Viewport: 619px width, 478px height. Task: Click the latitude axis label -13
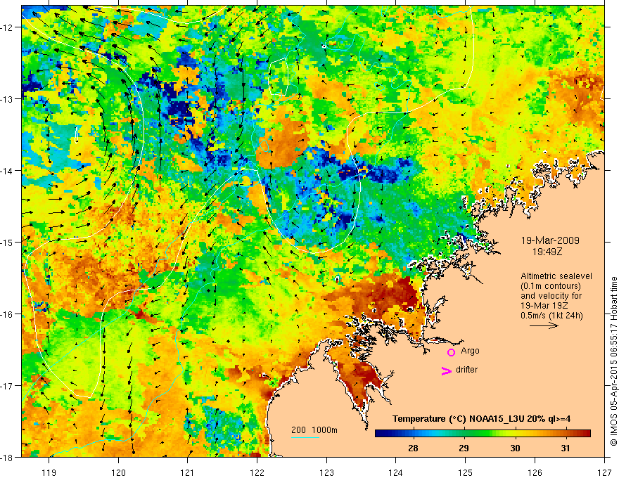pos(8,99)
